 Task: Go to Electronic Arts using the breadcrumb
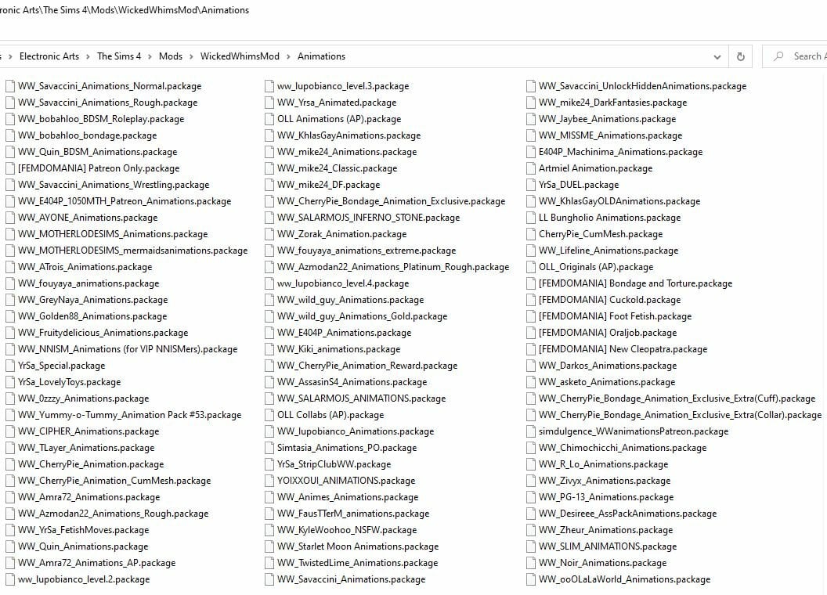(x=49, y=56)
